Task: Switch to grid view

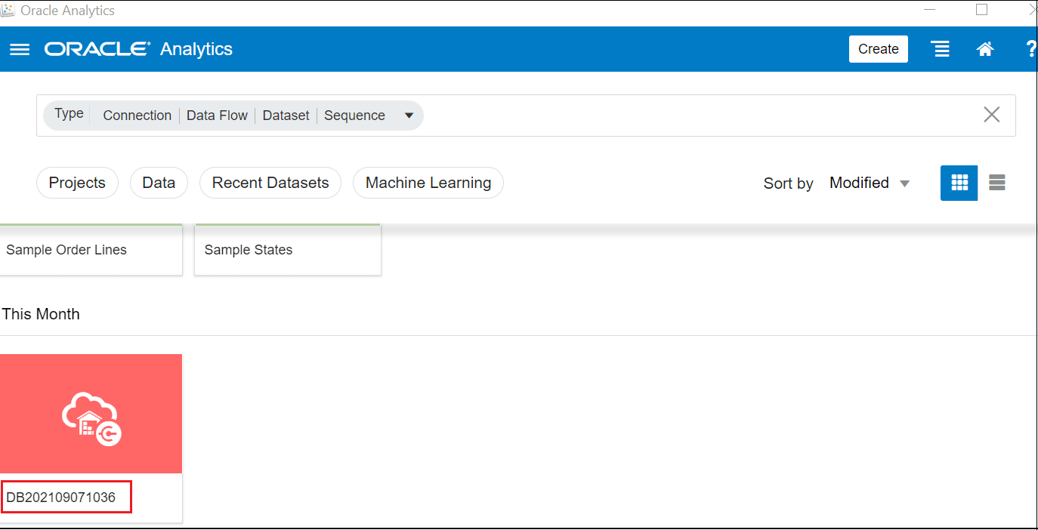Action: pyautogui.click(x=959, y=183)
